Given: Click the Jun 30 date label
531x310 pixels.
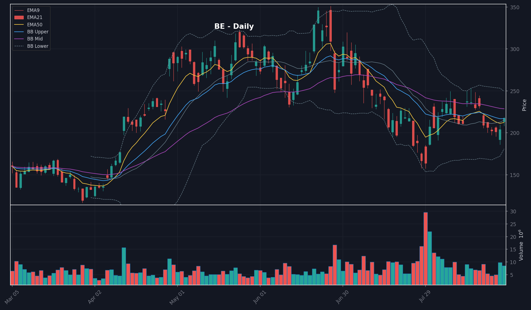Looking at the screenshot, I should tap(342, 297).
